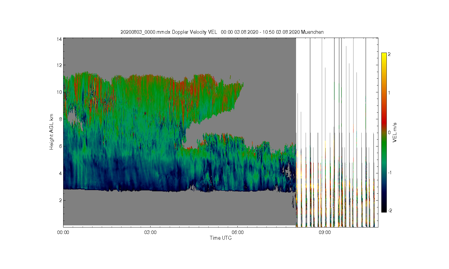Click the colorbar label -1
This screenshot has width=449, height=269.
pos(390,173)
